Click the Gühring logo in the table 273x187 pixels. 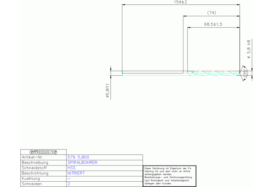coord(43,152)
